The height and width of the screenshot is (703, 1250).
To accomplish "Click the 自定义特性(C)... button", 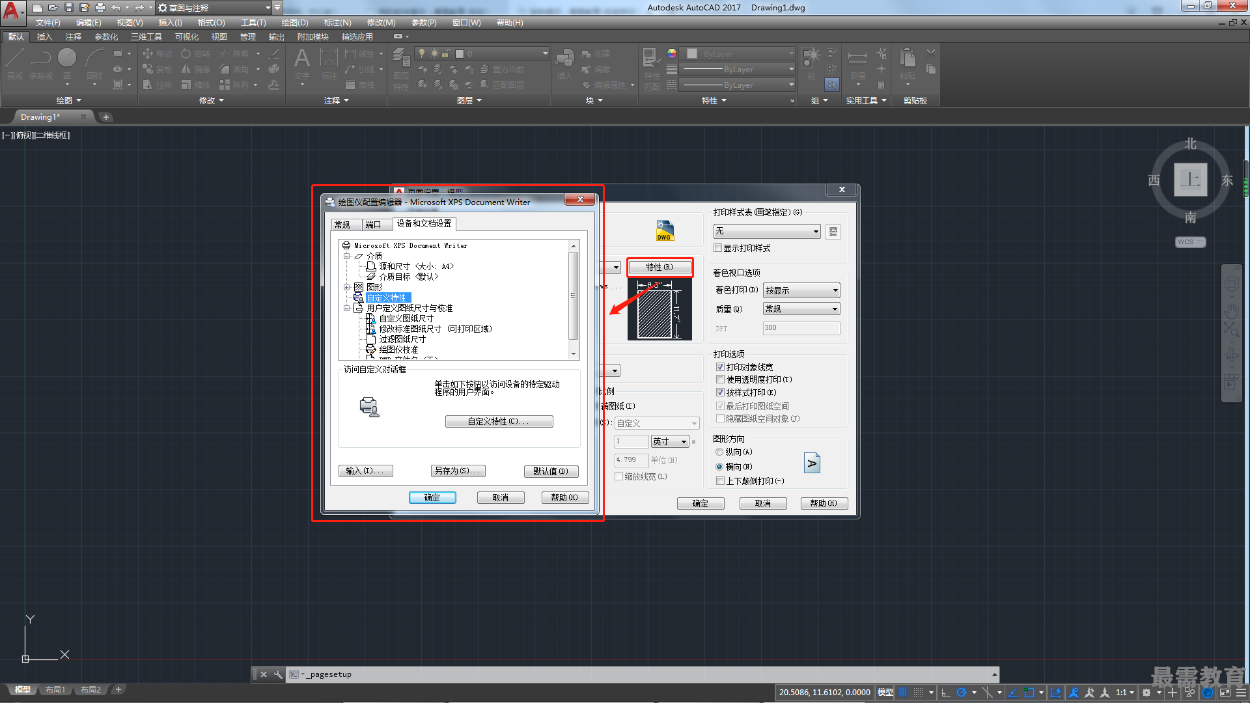I will click(499, 422).
